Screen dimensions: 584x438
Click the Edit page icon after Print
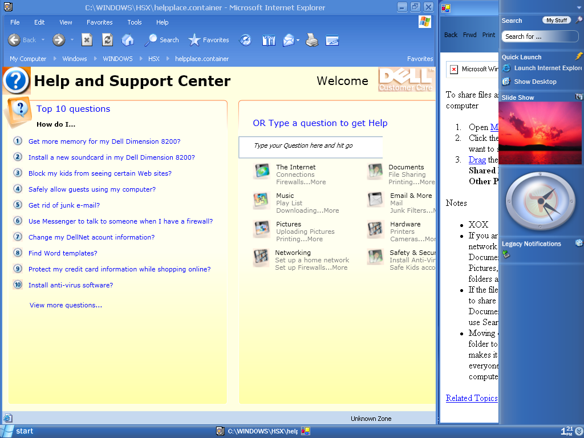click(x=332, y=40)
